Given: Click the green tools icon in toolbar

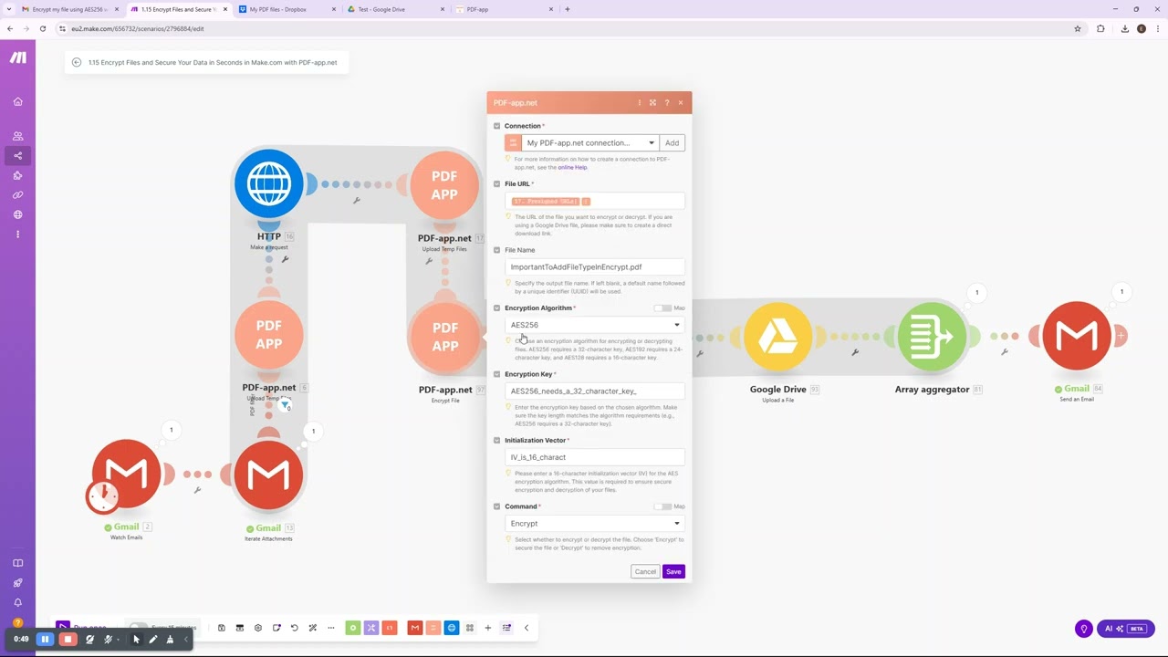Looking at the screenshot, I should (353, 628).
